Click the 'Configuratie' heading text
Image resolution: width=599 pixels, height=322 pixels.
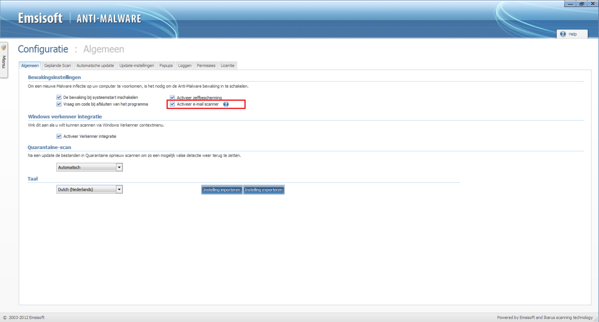[x=43, y=49]
